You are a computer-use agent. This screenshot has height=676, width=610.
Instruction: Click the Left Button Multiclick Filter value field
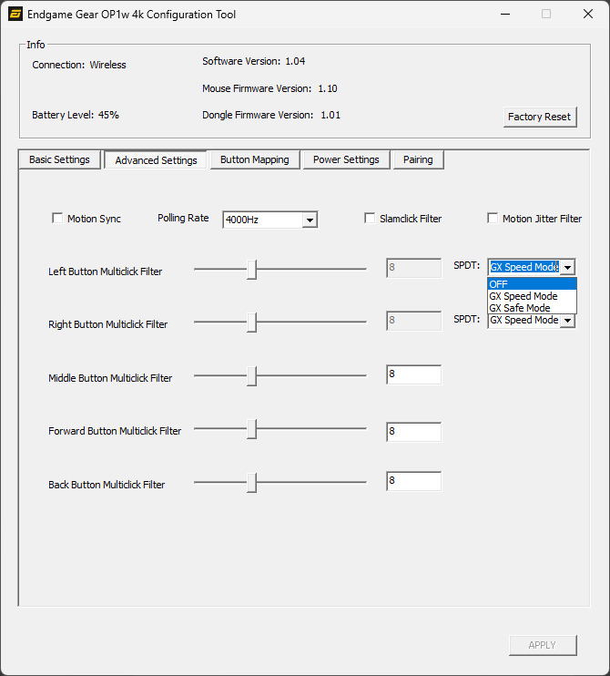[414, 268]
